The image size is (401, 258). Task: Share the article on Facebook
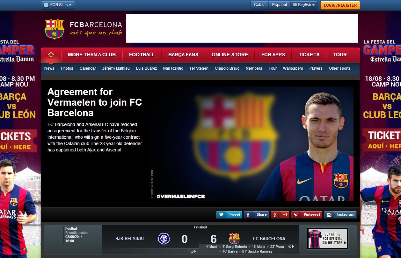[x=257, y=215]
